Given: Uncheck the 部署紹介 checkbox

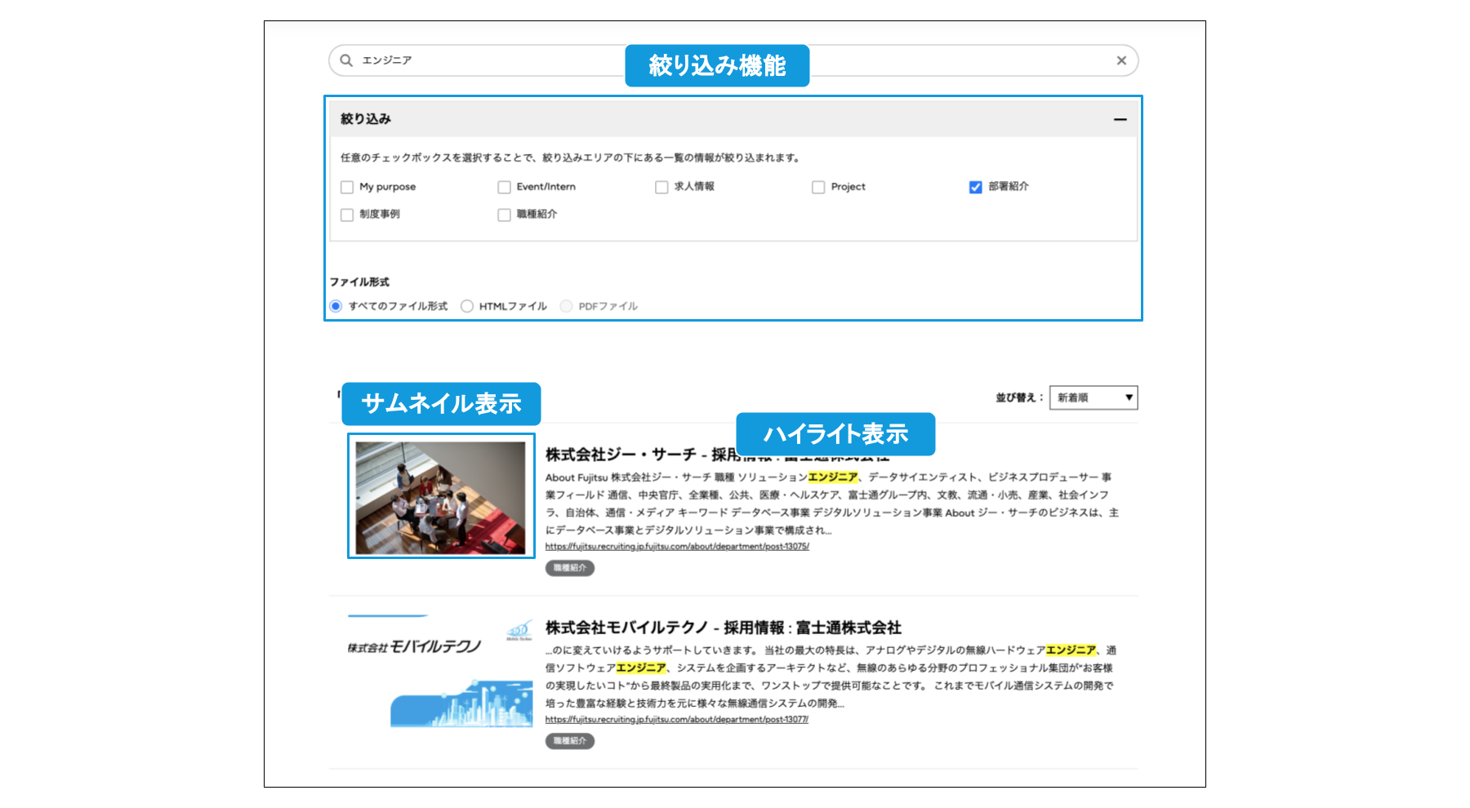Looking at the screenshot, I should (x=975, y=187).
